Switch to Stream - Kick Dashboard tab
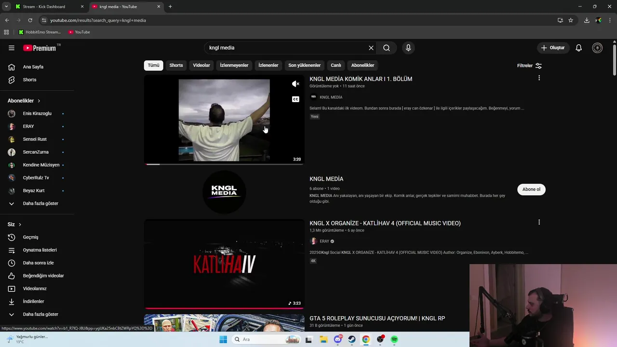 (x=49, y=7)
